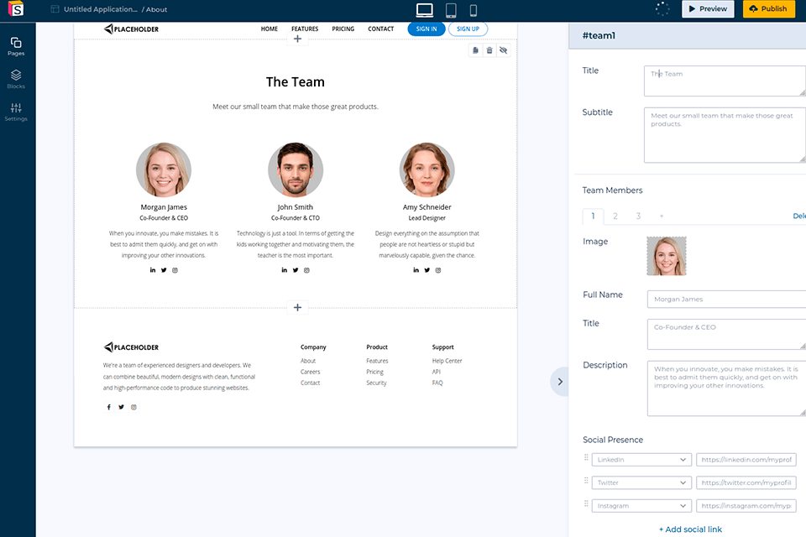
Task: Click the SIGN IN button
Action: pos(427,29)
